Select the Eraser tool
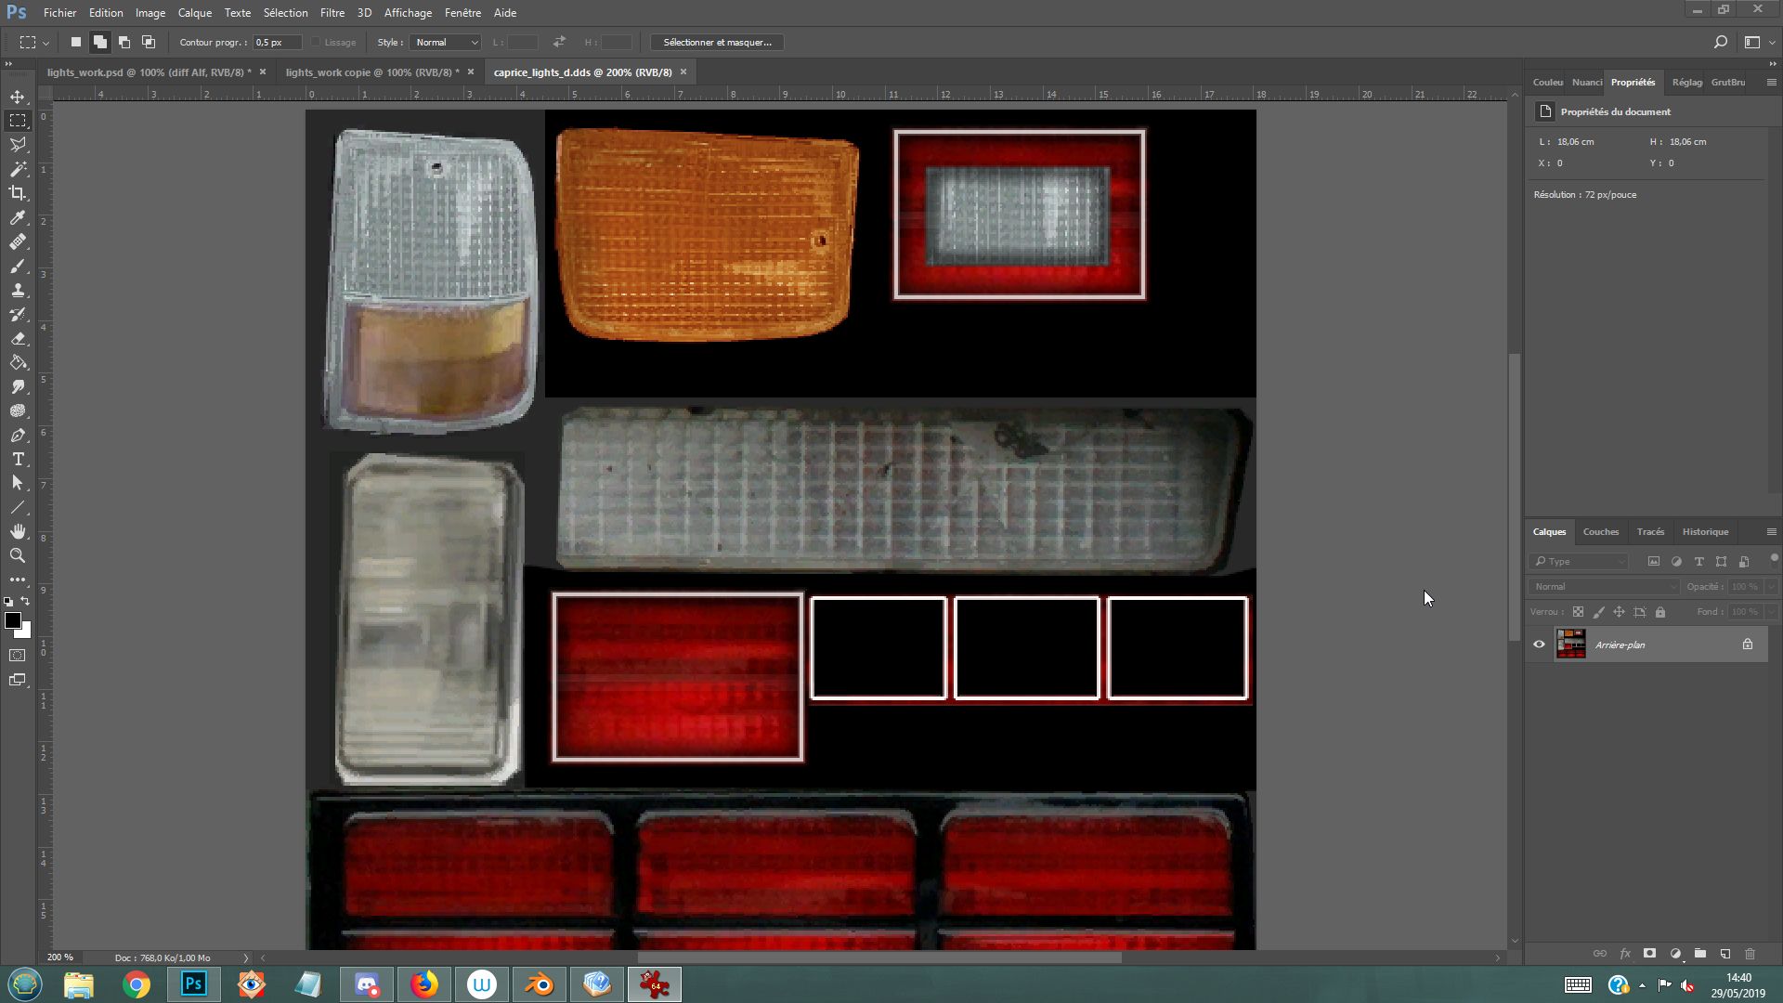Image resolution: width=1783 pixels, height=1003 pixels. point(18,339)
